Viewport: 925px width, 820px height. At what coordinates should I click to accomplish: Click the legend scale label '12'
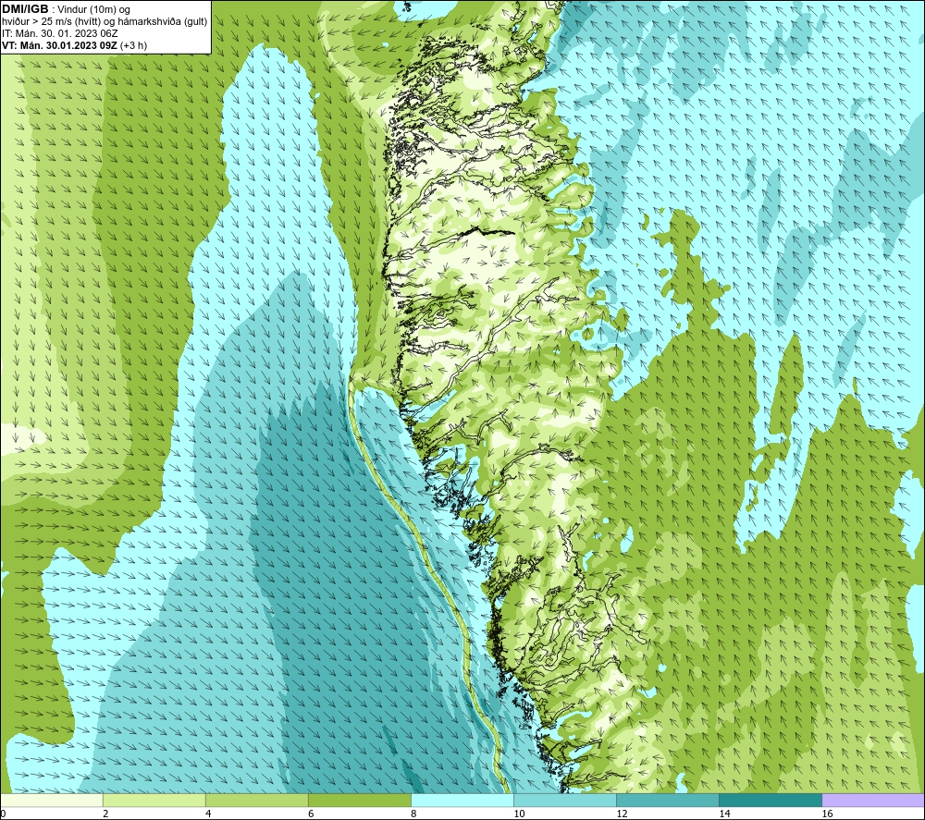(x=622, y=814)
